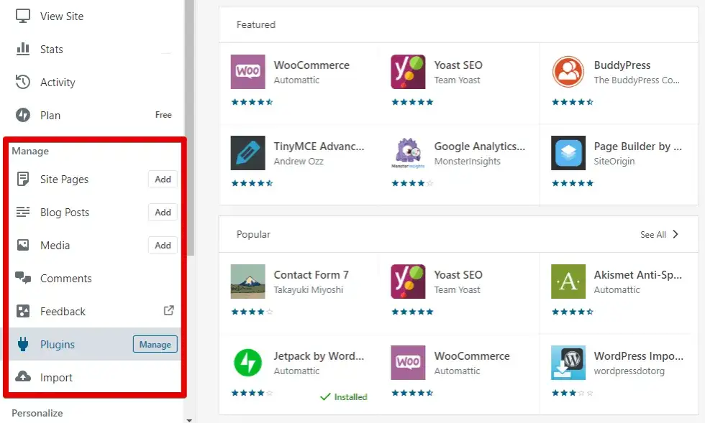Viewport: 705px width, 423px height.
Task: Click the Manage button next to Plugins
Action: coord(155,345)
